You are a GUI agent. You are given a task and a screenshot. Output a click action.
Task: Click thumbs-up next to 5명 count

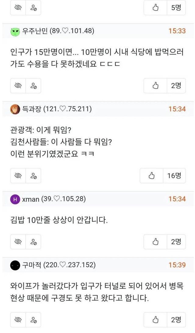[x=155, y=8]
